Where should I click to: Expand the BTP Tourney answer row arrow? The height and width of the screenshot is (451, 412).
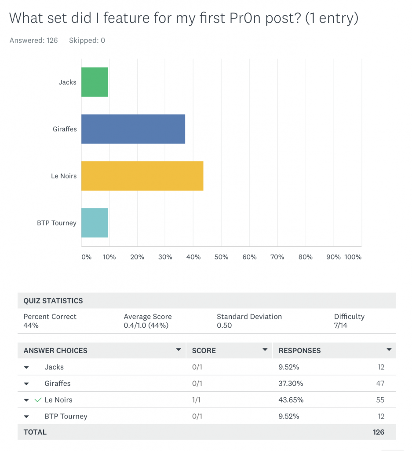tap(27, 417)
